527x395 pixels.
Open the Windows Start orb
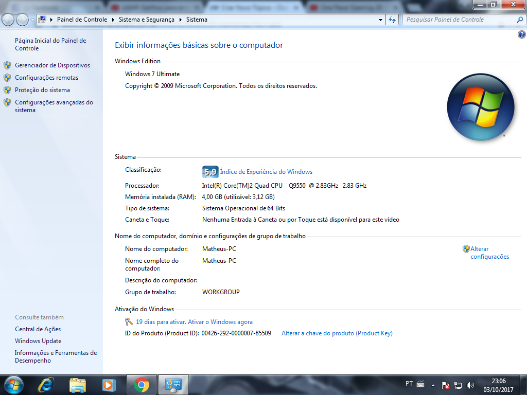[x=14, y=385]
